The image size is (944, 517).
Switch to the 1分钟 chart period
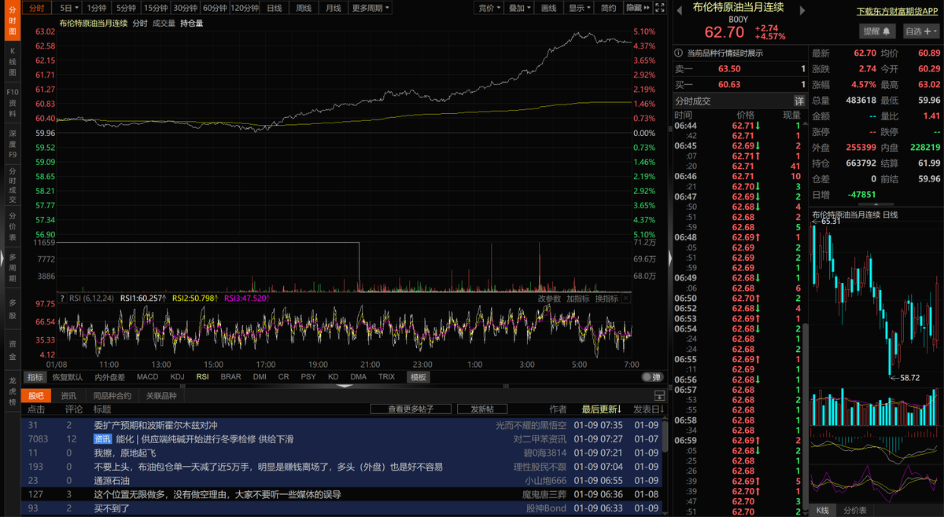click(x=98, y=8)
